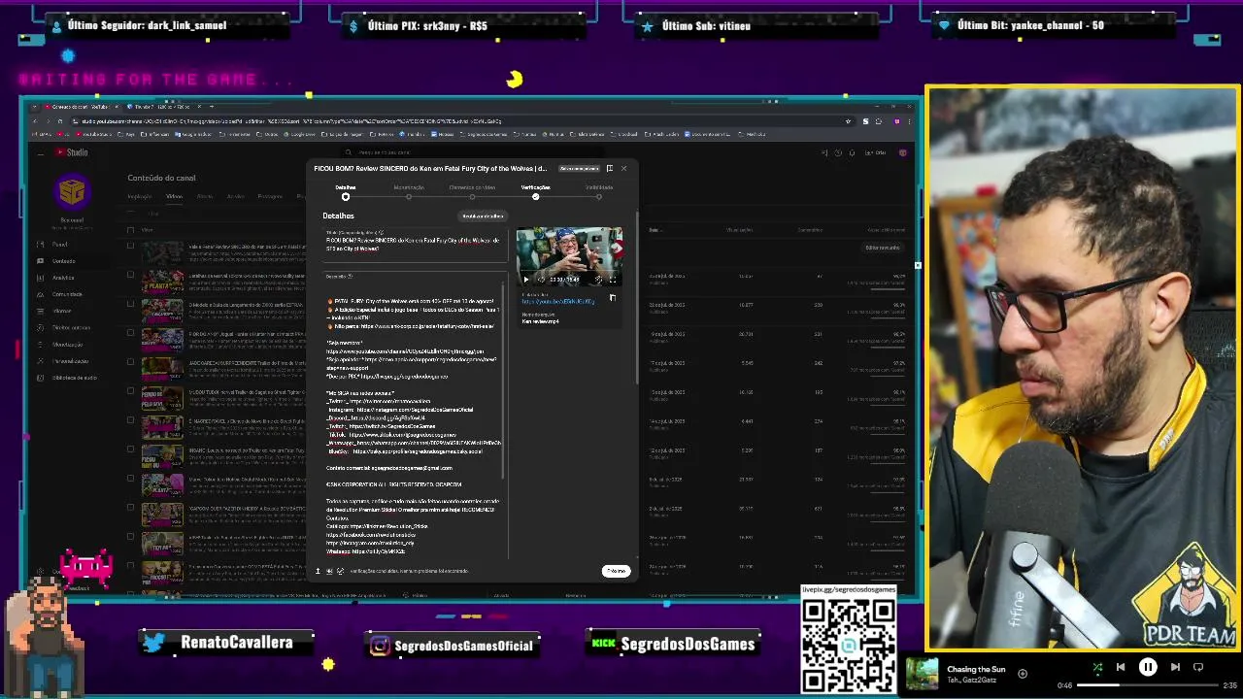The height and width of the screenshot is (699, 1243).
Task: Open the YouTube Studio hamburger menu
Action: coord(41,152)
